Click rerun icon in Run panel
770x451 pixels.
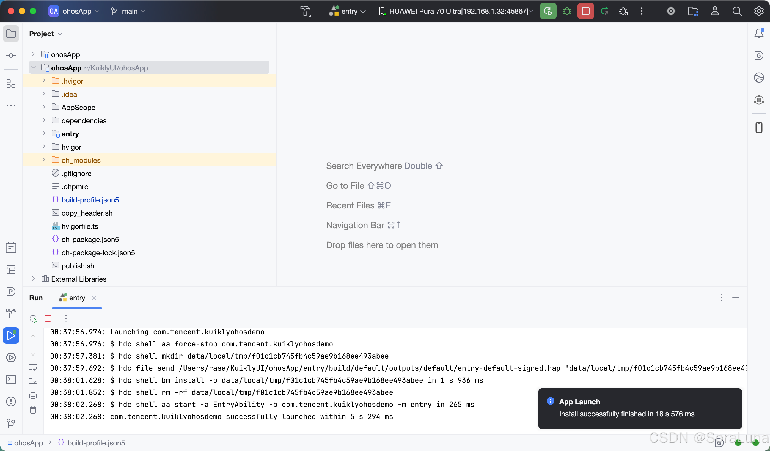(34, 318)
